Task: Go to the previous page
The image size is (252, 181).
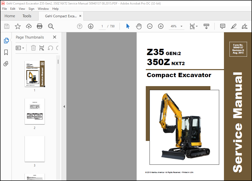Action: pos(80,26)
